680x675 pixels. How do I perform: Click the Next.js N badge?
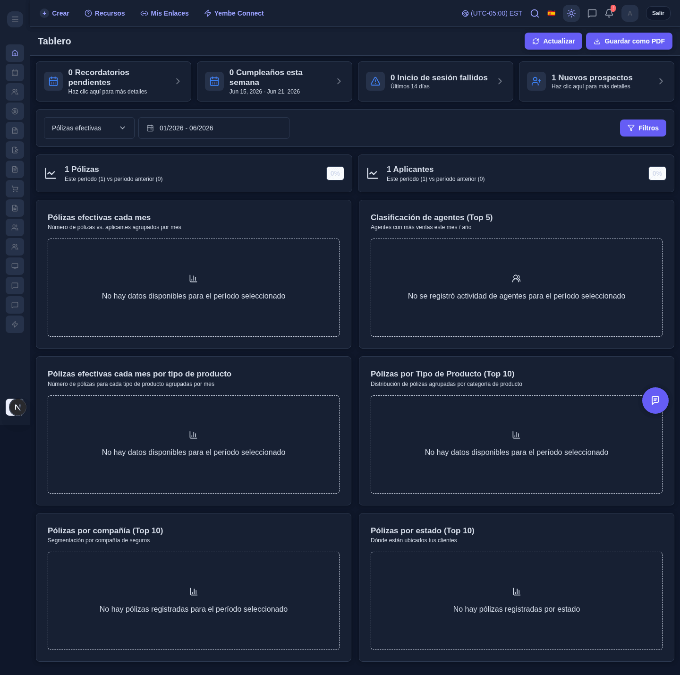click(x=17, y=407)
